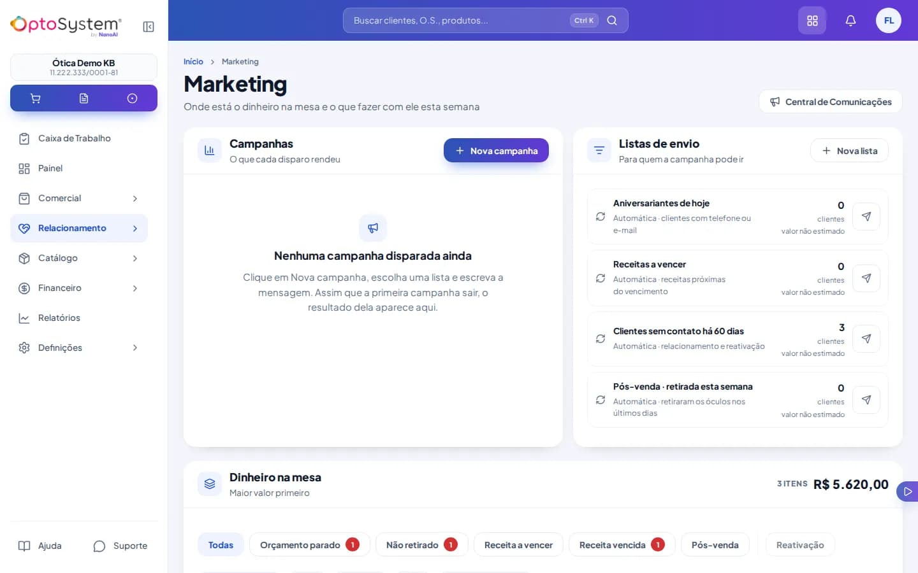The image size is (918, 573).
Task: Filter by Não retirado
Action: pos(422,545)
